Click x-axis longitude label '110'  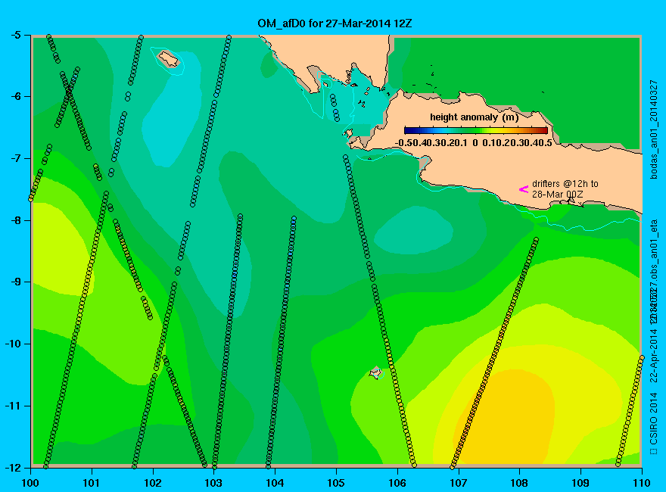(x=642, y=483)
